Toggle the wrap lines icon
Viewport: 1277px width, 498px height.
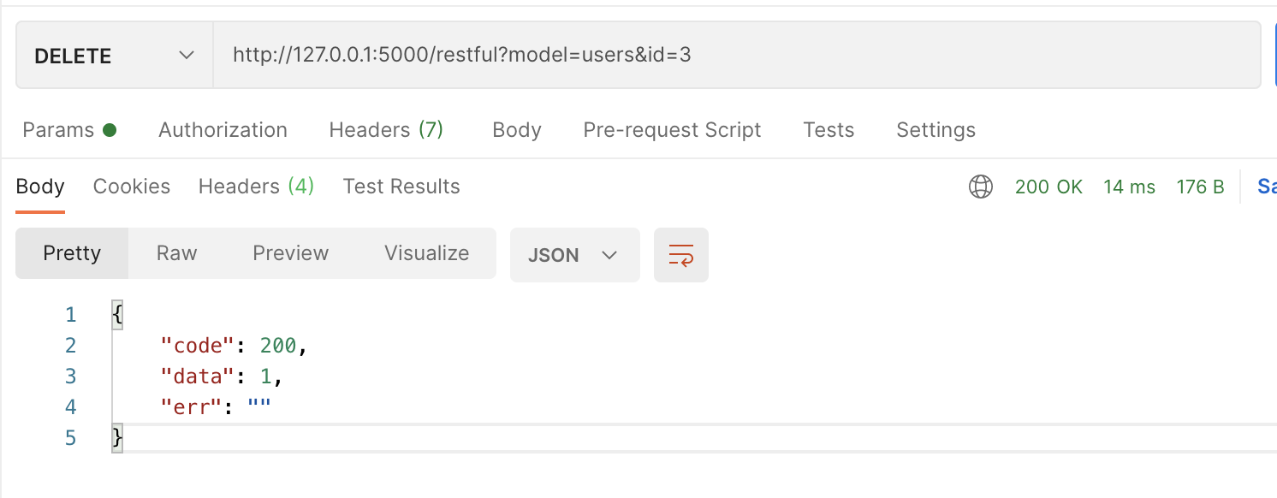pos(681,255)
